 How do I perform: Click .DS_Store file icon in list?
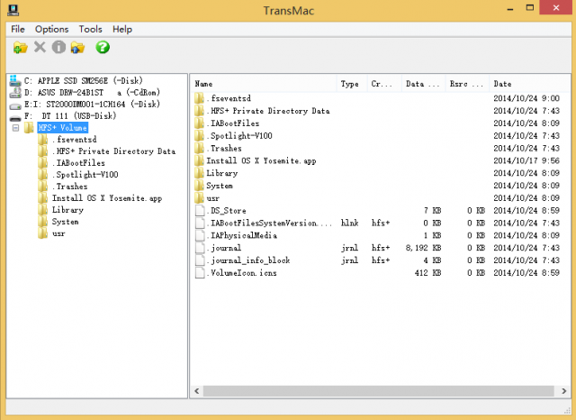[x=200, y=211]
